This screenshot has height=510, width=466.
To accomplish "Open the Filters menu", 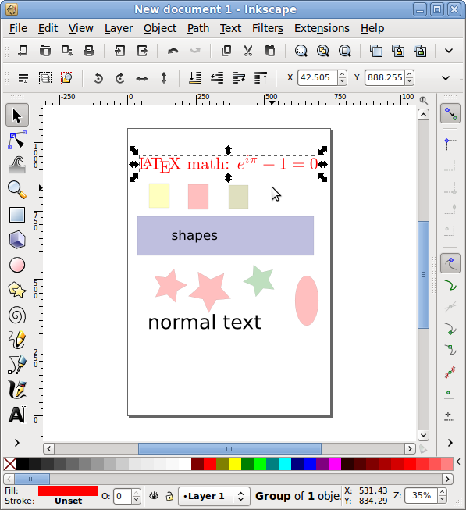I will 268,29.
